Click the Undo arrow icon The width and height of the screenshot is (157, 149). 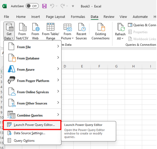52,6
